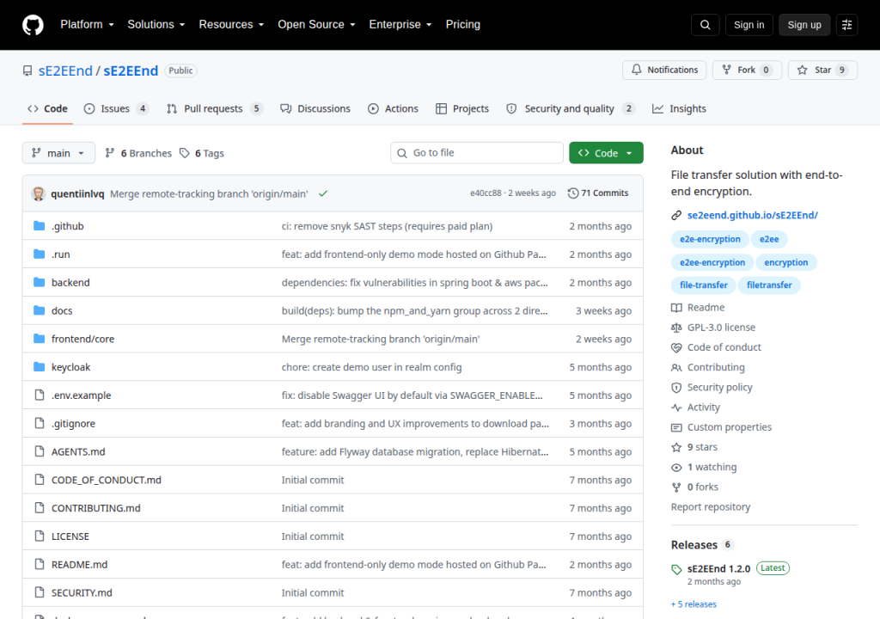Open the README.md file
This screenshot has height=619, width=880.
coord(79,565)
